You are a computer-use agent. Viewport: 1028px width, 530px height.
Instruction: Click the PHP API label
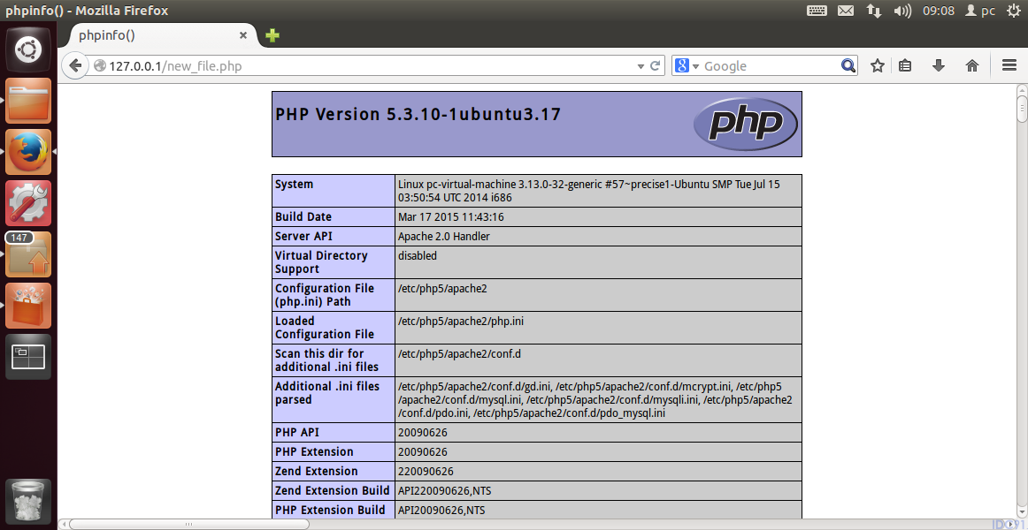297,433
